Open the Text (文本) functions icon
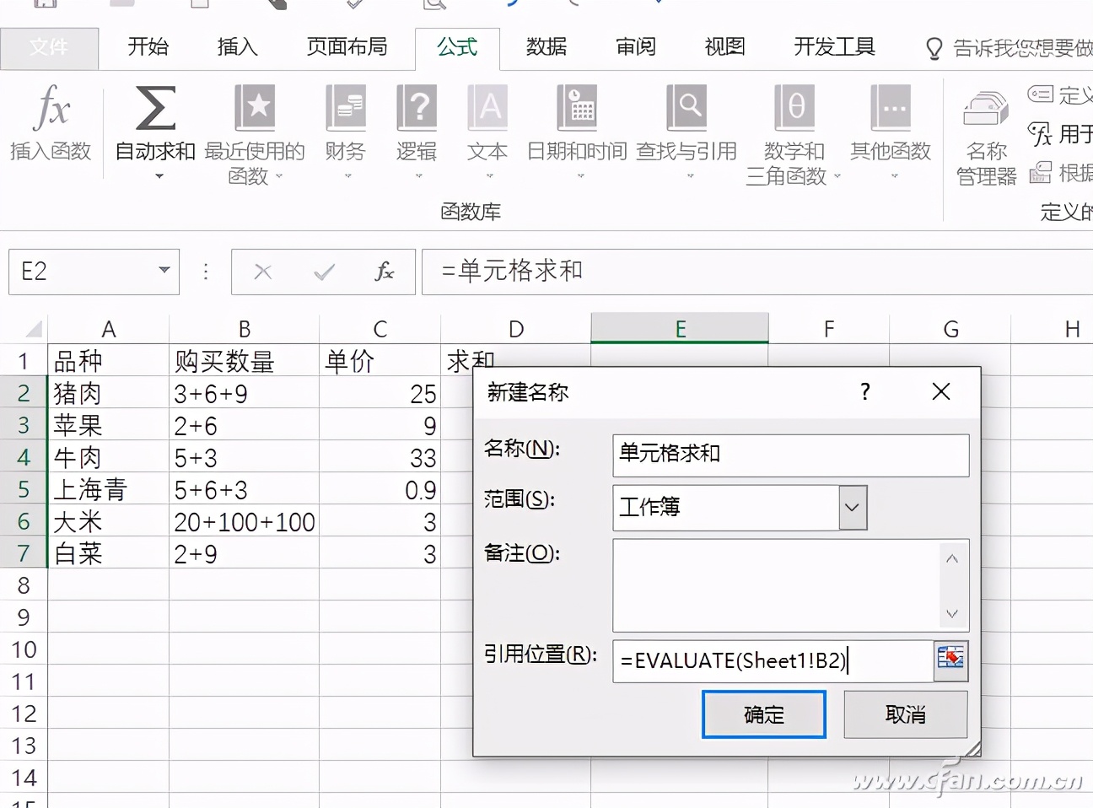The width and height of the screenshot is (1093, 808). 487,108
